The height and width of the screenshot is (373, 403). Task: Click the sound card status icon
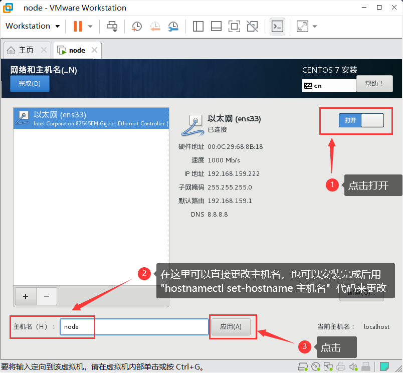click(353, 366)
